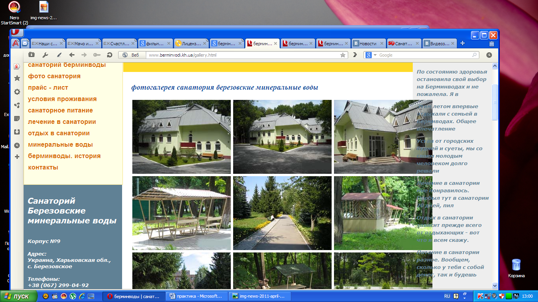
Task: Read the По состоянию здоровья review
Action: [x=452, y=83]
